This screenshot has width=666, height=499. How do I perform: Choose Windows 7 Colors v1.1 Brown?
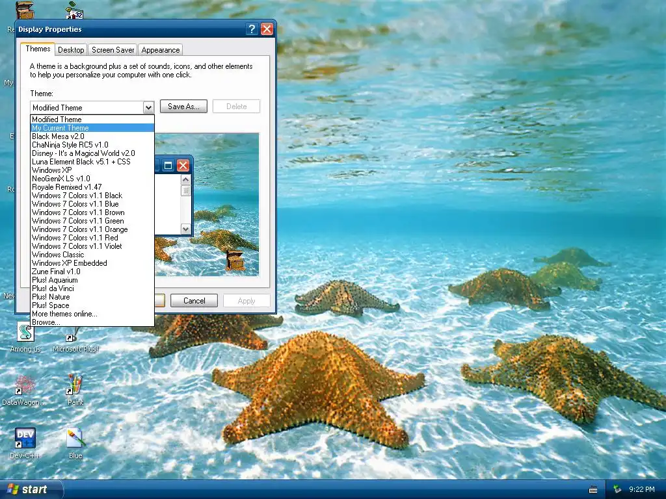(x=92, y=212)
